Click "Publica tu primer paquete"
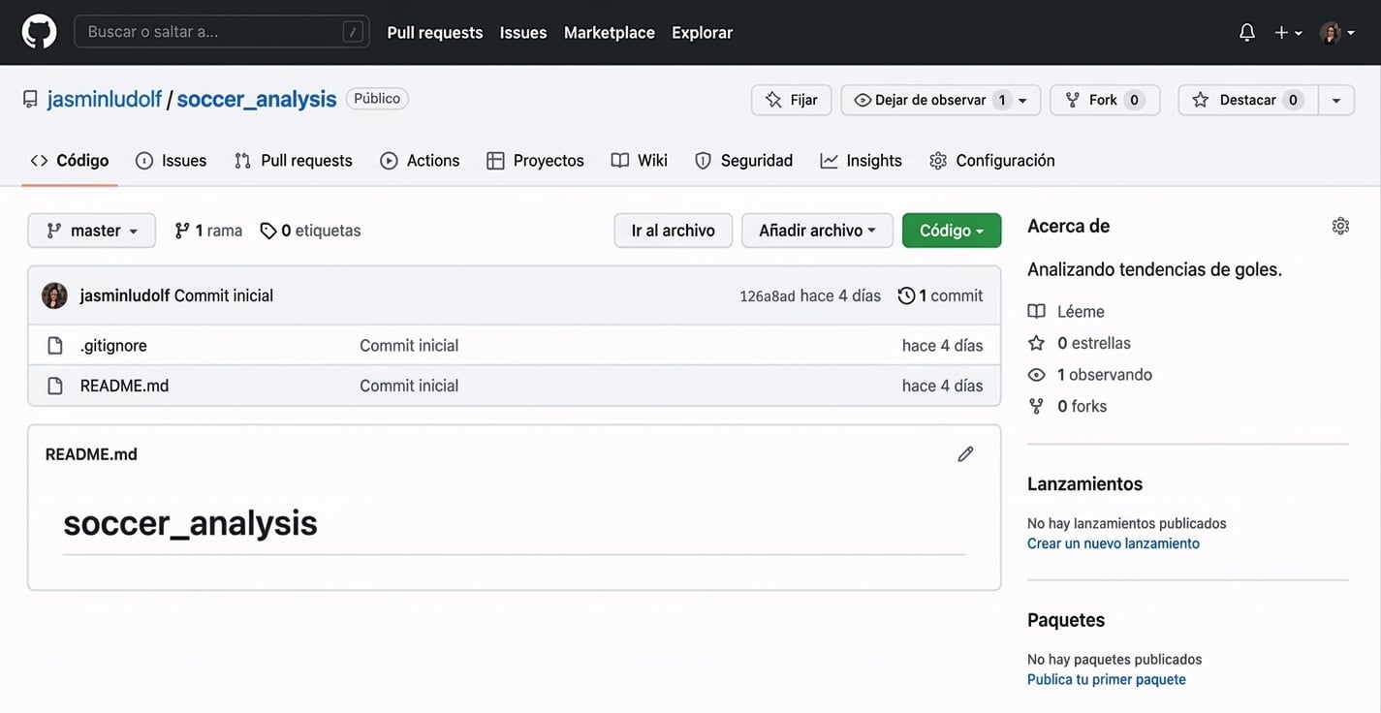The width and height of the screenshot is (1381, 713). click(1107, 679)
